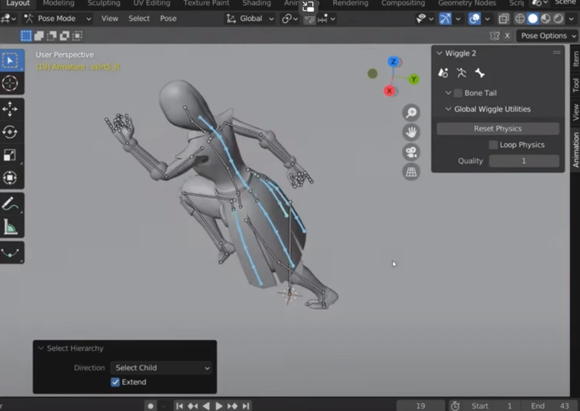Viewport: 580px width, 411px height.
Task: Select the Move tool in toolbar
Action: click(10, 109)
